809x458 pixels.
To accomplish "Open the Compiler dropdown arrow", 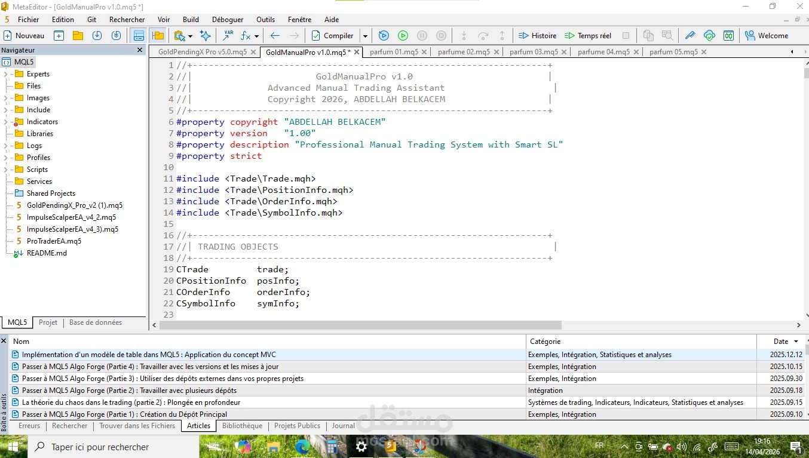I will [365, 36].
